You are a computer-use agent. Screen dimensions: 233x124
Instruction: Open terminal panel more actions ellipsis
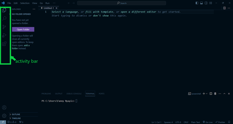(220, 94)
